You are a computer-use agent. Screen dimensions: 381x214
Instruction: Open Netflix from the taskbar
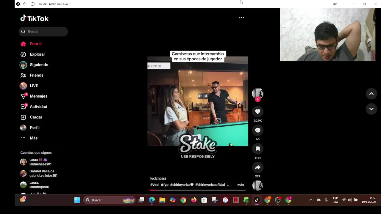point(236,200)
